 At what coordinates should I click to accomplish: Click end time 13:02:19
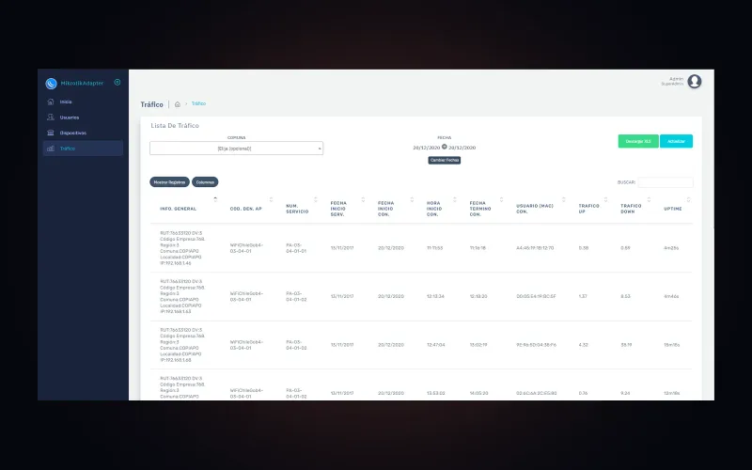pos(478,345)
